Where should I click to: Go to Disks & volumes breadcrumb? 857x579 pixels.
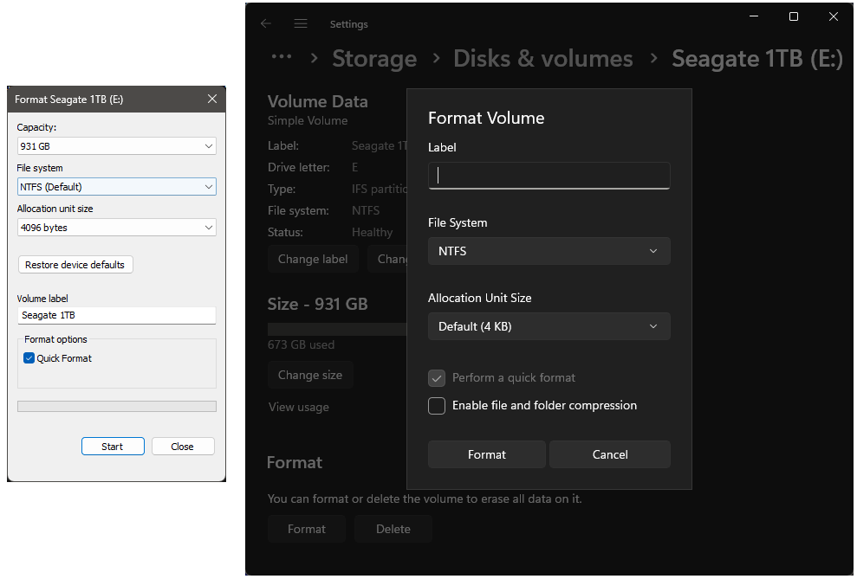coord(542,58)
